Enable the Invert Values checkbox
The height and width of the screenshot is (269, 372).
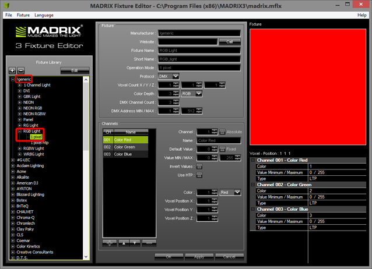199,167
